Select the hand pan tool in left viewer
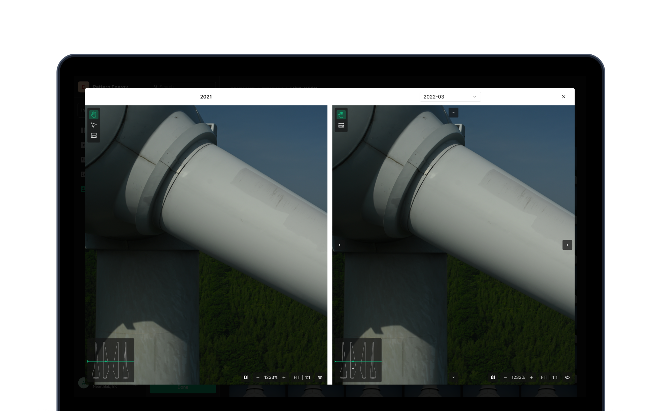This screenshot has height=411, width=659. click(x=94, y=115)
